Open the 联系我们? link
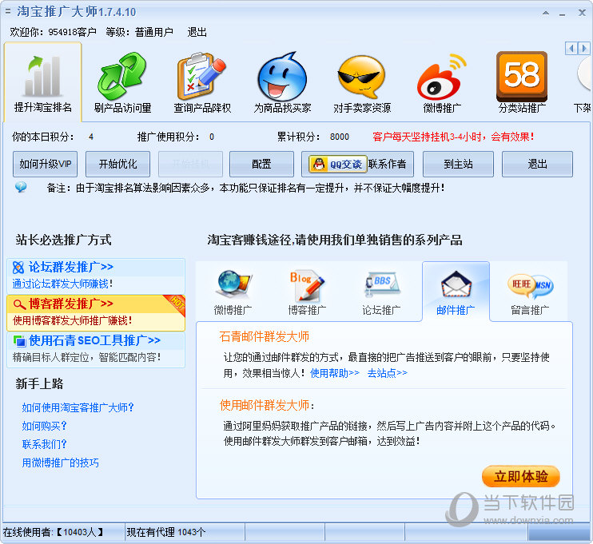Image resolution: width=593 pixels, height=544 pixels. [x=44, y=444]
